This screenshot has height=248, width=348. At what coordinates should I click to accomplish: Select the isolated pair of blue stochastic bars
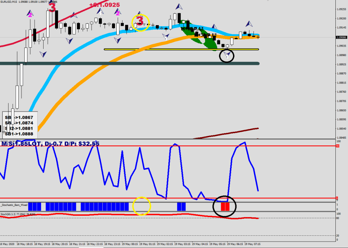[181, 206]
